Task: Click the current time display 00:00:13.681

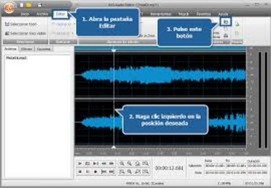Action: click(169, 168)
